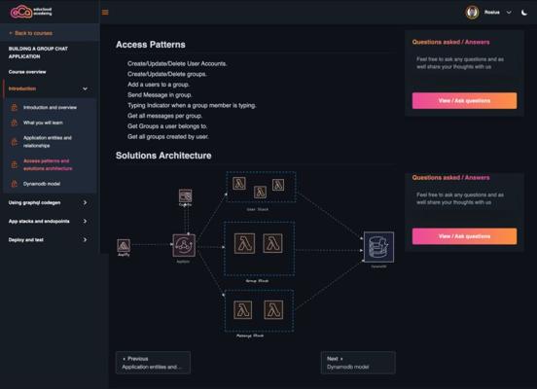Screen dimensions: 537x389
Task: Expand the Deploy and test section
Action: point(85,239)
